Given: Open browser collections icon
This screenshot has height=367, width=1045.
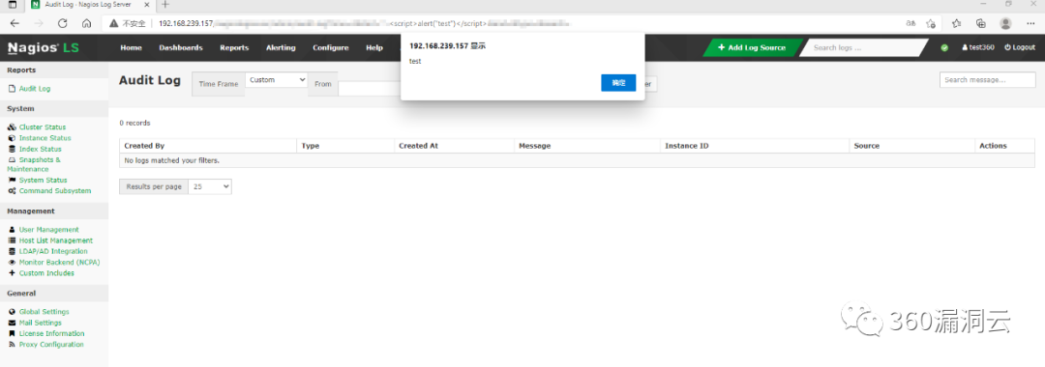Looking at the screenshot, I should pos(981,23).
